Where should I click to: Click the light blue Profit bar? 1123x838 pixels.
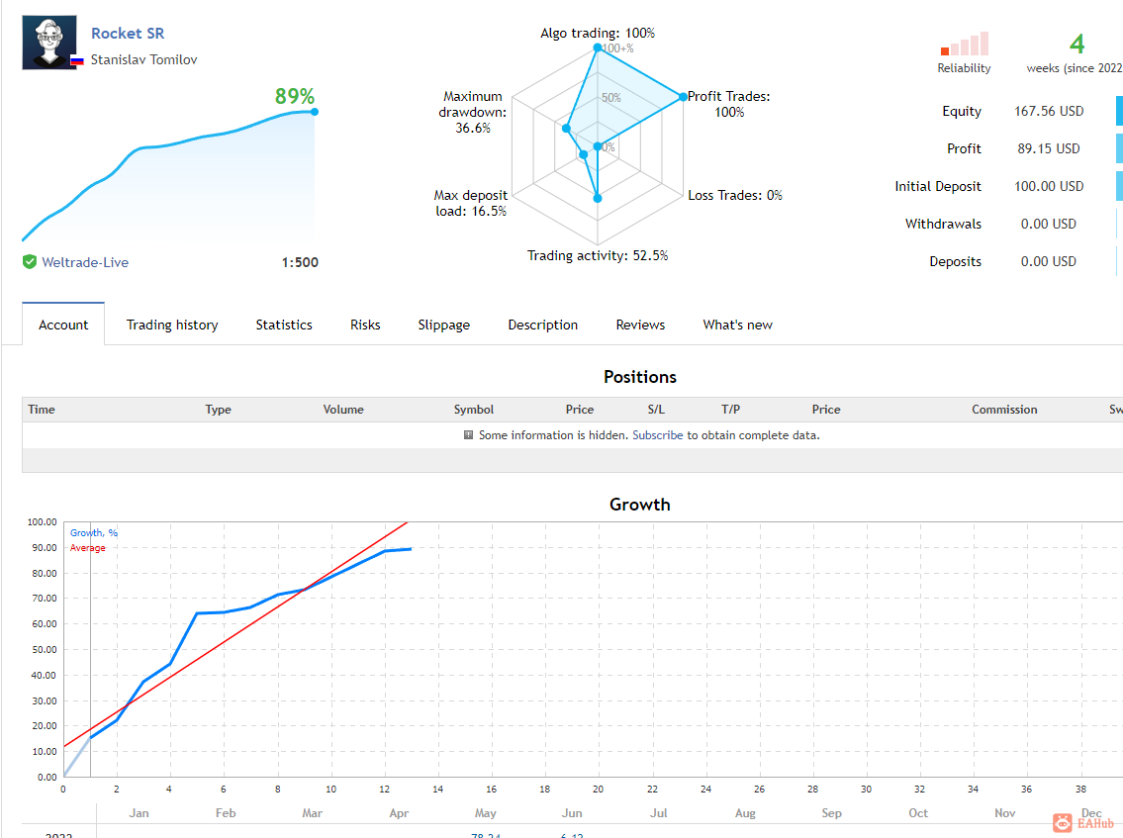click(x=1119, y=148)
